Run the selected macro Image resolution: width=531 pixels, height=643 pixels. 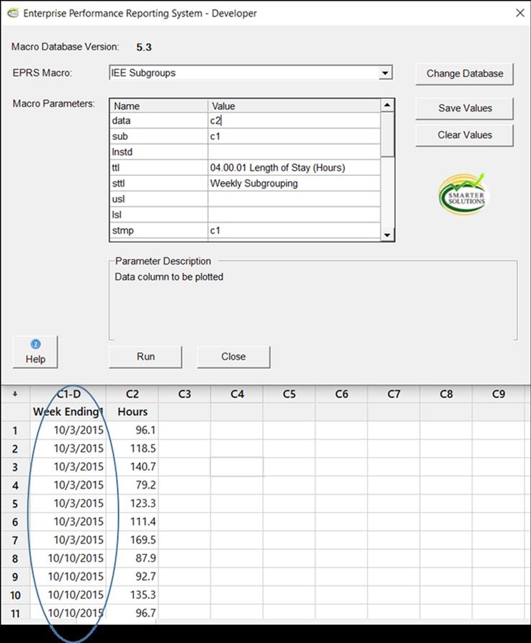tap(146, 356)
